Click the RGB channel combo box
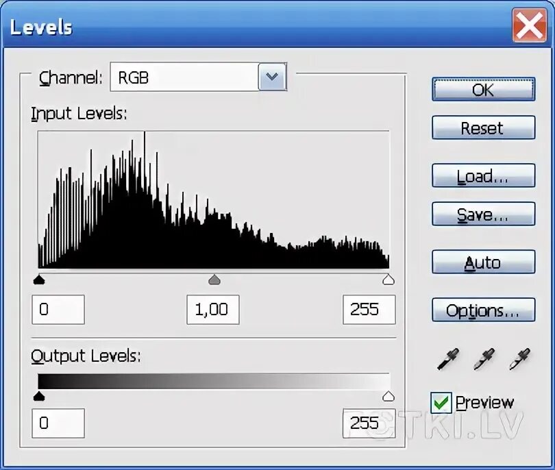Screen dimensions: 555x470 (198, 77)
